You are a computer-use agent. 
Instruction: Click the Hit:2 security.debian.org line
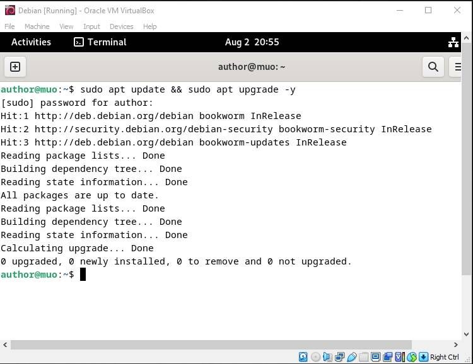[x=216, y=129]
